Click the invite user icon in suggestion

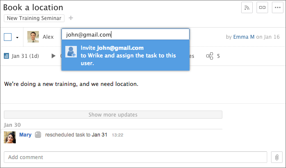coord(71,51)
